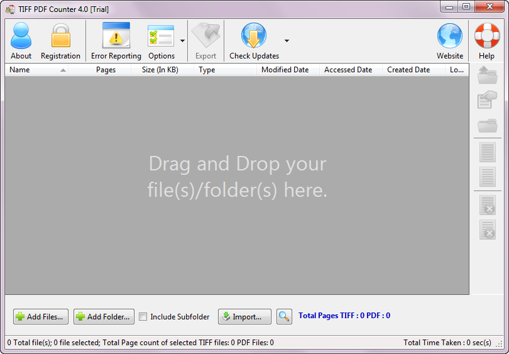
Task: Open the About dialog
Action: [x=21, y=41]
